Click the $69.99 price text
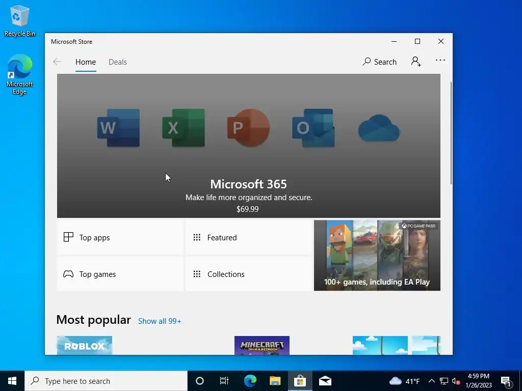522x391 pixels. (x=247, y=209)
